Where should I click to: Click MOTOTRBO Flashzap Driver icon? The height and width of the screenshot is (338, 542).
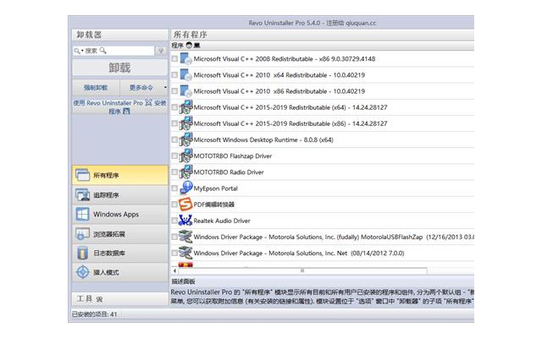[185, 155]
